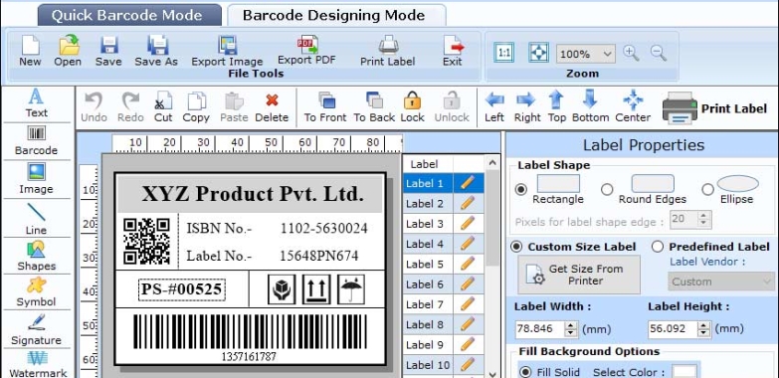Open the Label Vendor Custom dropdown
Viewport: 779px width, 378px height.
click(720, 282)
